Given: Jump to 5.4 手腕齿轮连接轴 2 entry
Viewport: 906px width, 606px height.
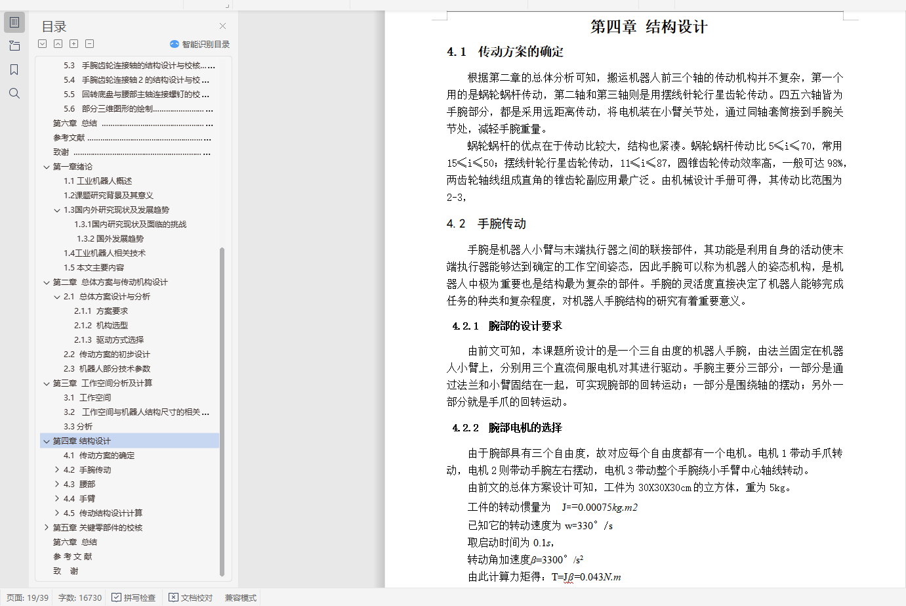Looking at the screenshot, I should pos(137,80).
